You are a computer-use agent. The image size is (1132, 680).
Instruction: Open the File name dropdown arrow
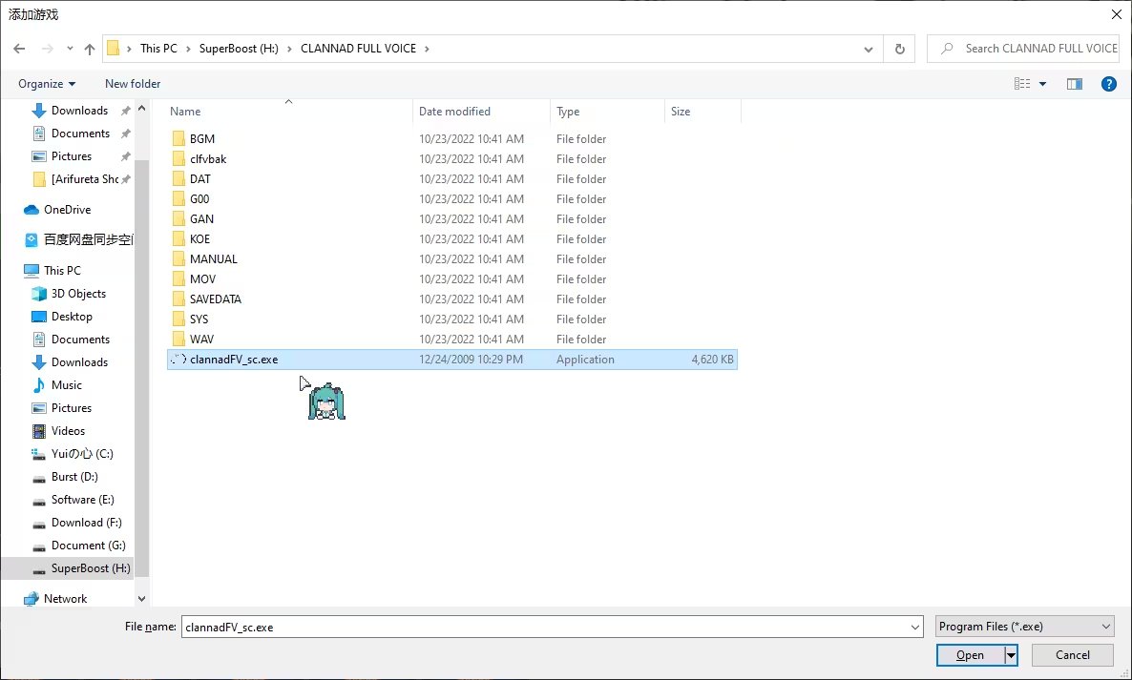pos(915,628)
